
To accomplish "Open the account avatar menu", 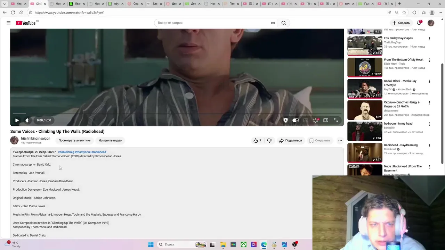I will [x=431, y=23].
